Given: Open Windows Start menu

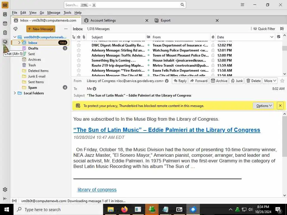Looking at the screenshot, I should 7,209.
